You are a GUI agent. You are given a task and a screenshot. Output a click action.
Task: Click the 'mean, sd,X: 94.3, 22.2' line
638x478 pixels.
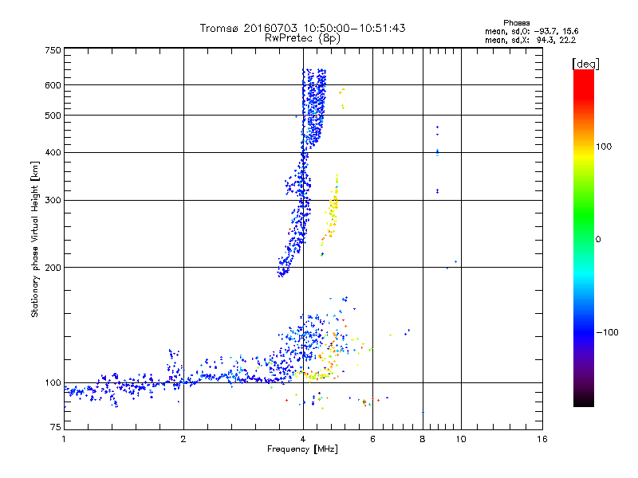[x=530, y=40]
